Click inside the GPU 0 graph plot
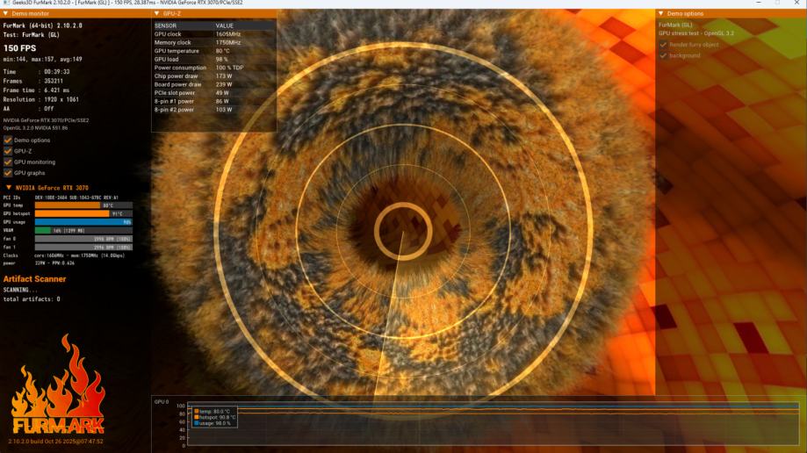807x453 pixels. click(493, 424)
